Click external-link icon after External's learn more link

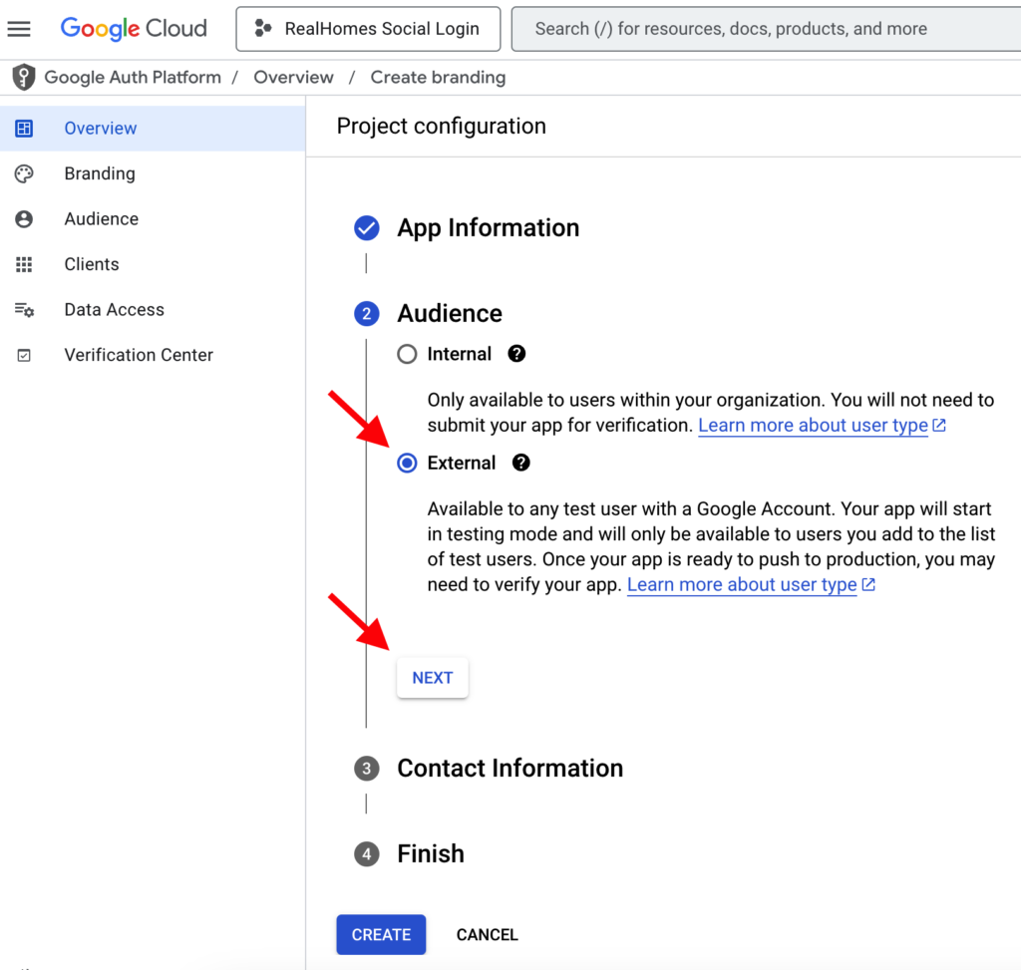point(868,584)
